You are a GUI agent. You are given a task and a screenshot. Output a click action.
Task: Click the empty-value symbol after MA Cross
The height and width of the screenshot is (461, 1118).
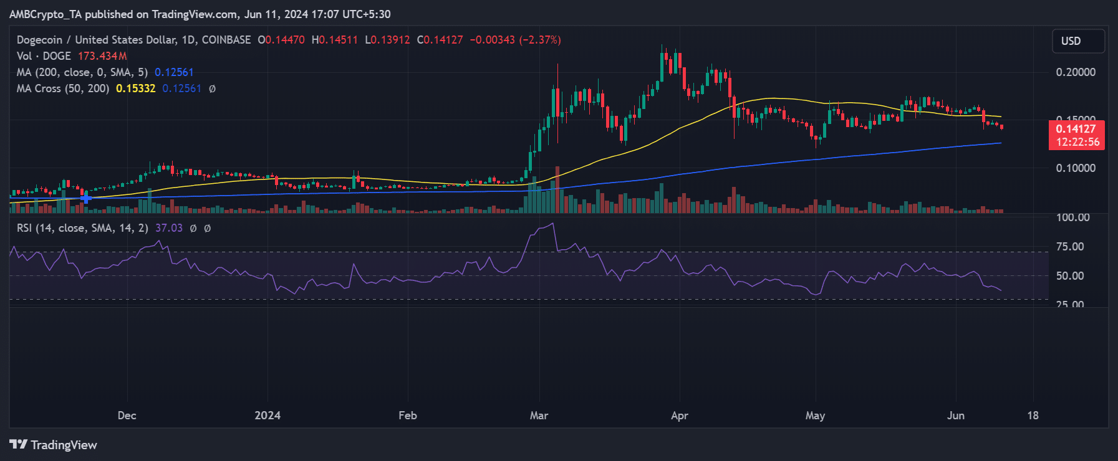tap(212, 88)
